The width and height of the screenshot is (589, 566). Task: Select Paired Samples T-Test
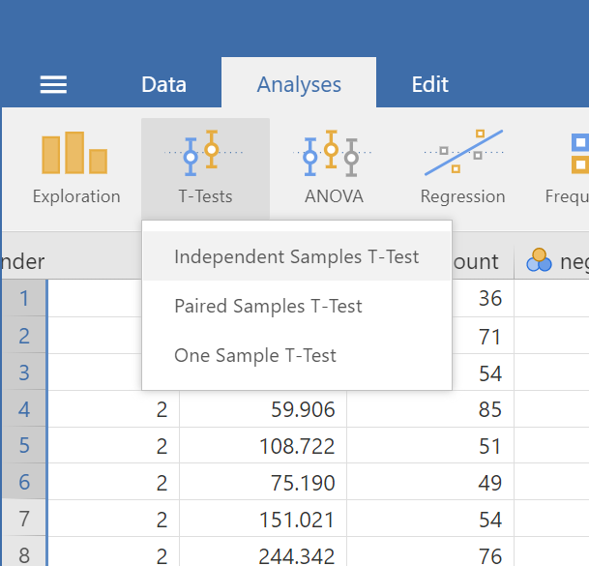268,307
